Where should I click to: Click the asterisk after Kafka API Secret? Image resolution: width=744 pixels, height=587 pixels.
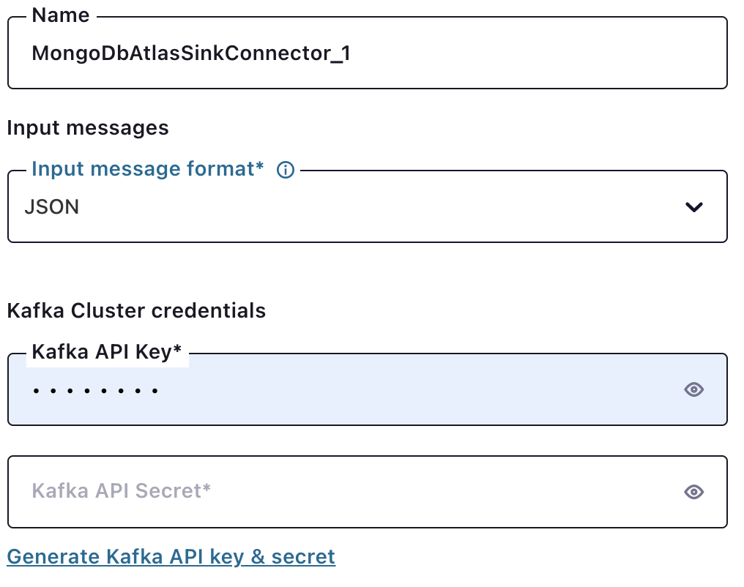pos(207,488)
